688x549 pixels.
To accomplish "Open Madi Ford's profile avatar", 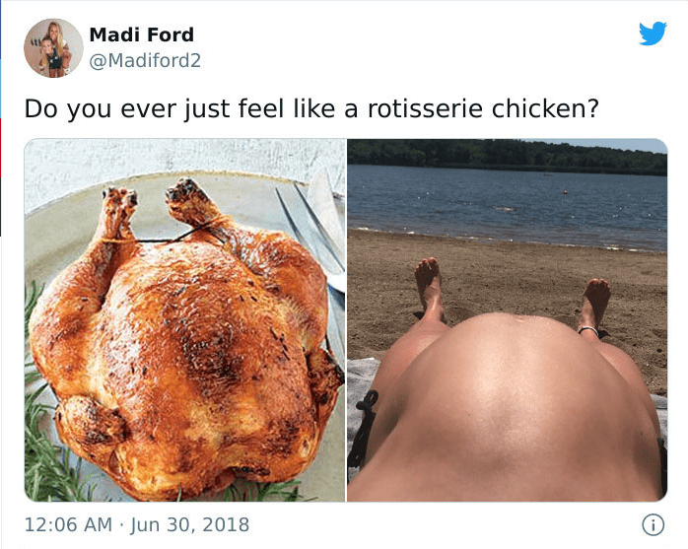I will (x=53, y=48).
